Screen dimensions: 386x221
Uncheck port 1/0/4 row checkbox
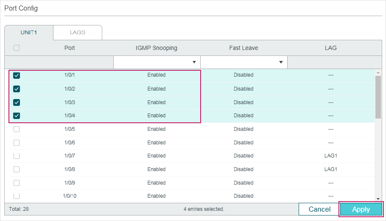[x=17, y=116]
